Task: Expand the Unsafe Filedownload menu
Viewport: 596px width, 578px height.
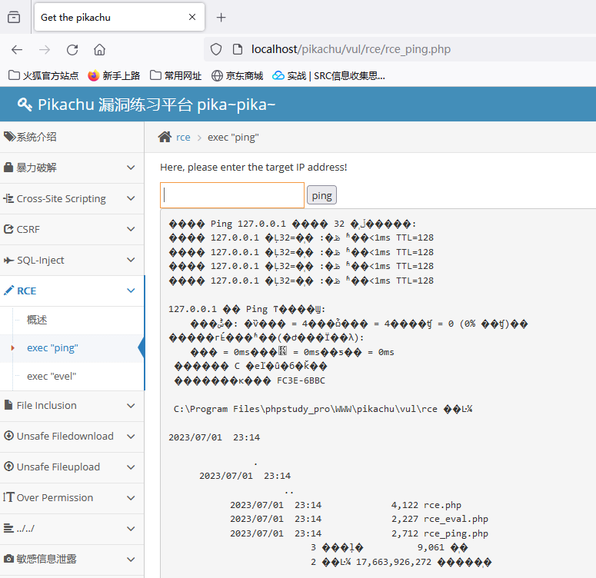Action: [x=72, y=437]
